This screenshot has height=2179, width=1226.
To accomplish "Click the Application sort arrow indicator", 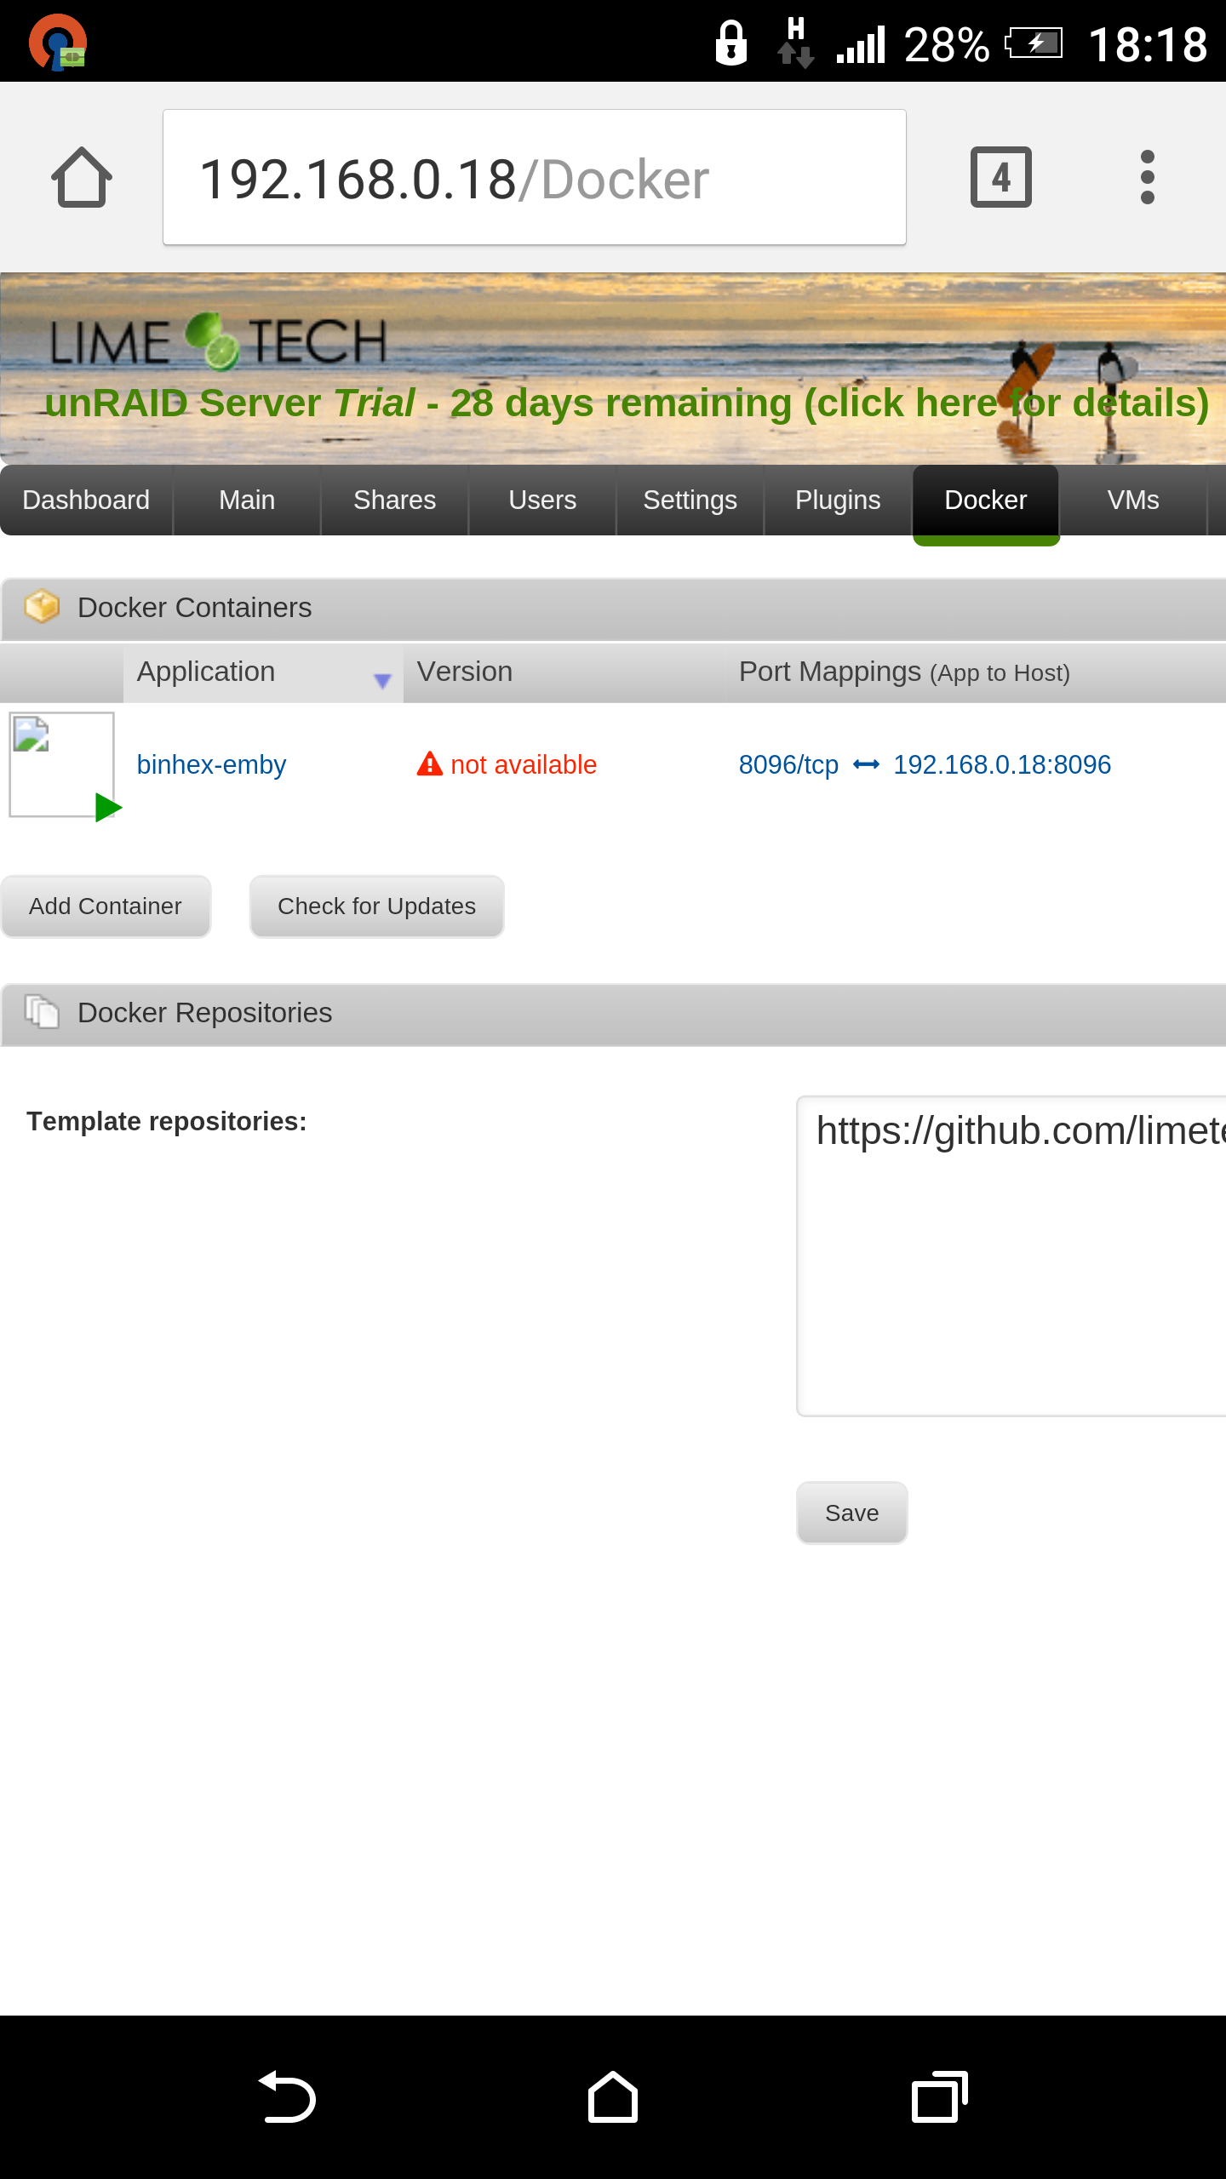I will pos(382,681).
